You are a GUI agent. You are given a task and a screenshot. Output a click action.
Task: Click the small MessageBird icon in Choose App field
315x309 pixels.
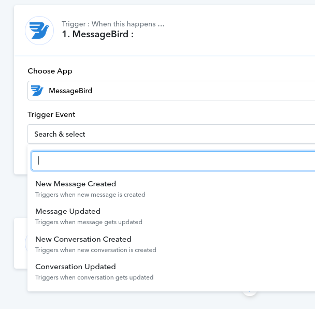click(37, 91)
